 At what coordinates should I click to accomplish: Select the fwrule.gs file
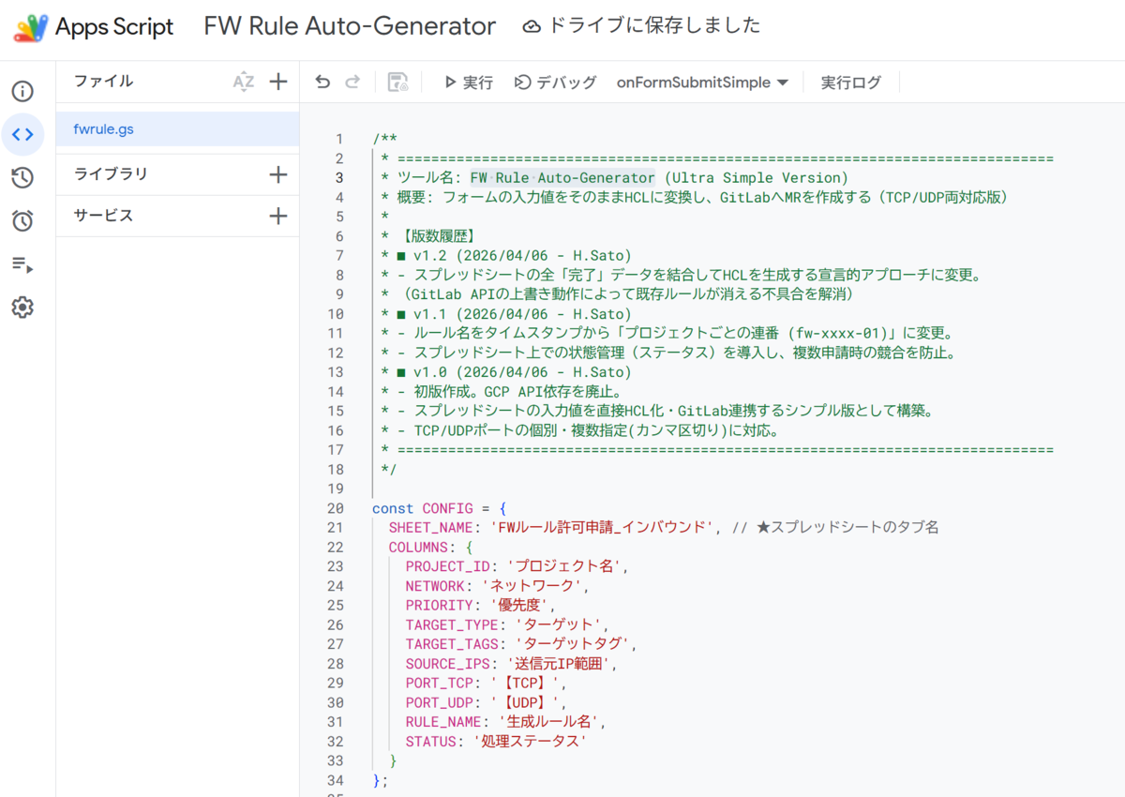(x=178, y=129)
